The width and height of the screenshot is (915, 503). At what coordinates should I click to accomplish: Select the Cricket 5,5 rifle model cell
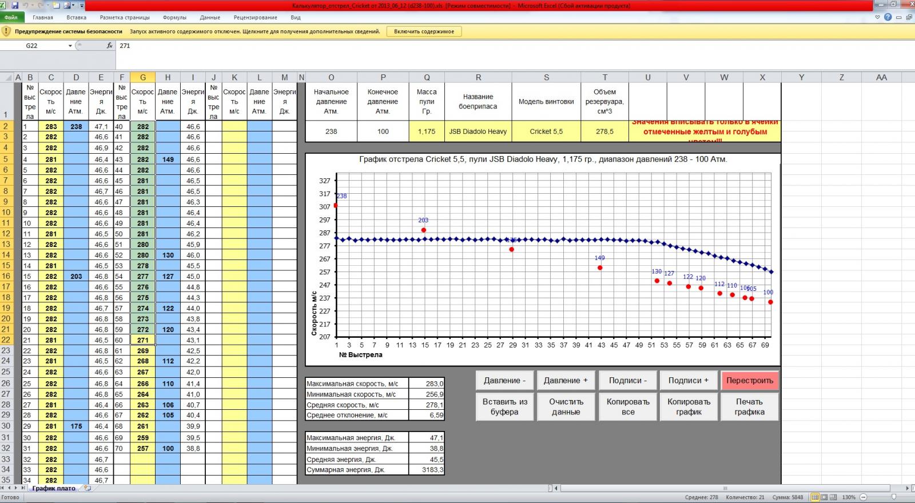coord(546,131)
